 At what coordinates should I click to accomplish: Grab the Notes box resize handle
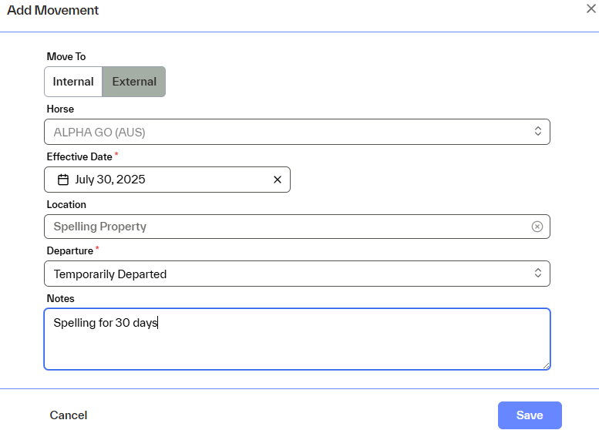[547, 366]
